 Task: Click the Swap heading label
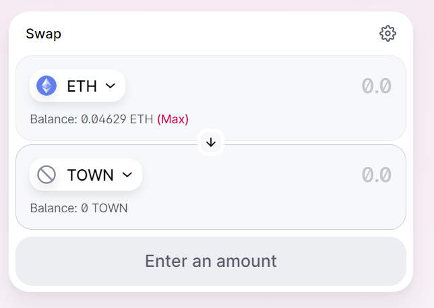(x=43, y=34)
